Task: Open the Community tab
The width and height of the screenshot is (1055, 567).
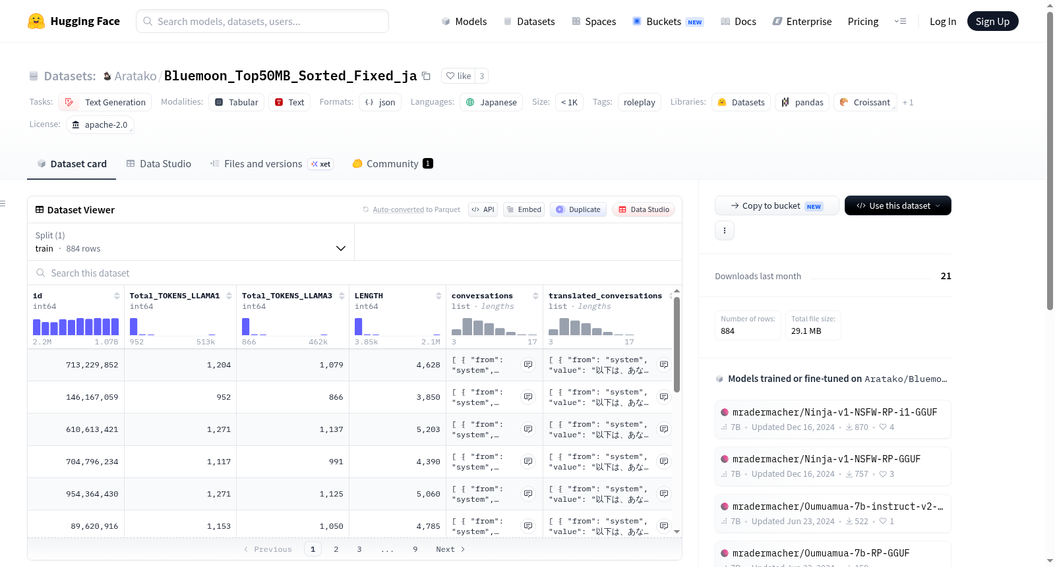Action: click(x=392, y=163)
